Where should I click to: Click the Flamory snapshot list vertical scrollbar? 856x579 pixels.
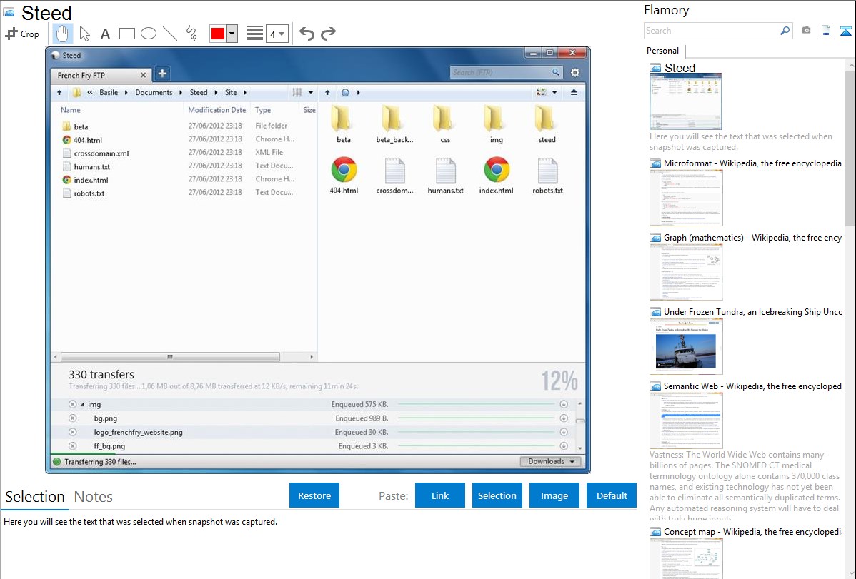tap(850, 147)
